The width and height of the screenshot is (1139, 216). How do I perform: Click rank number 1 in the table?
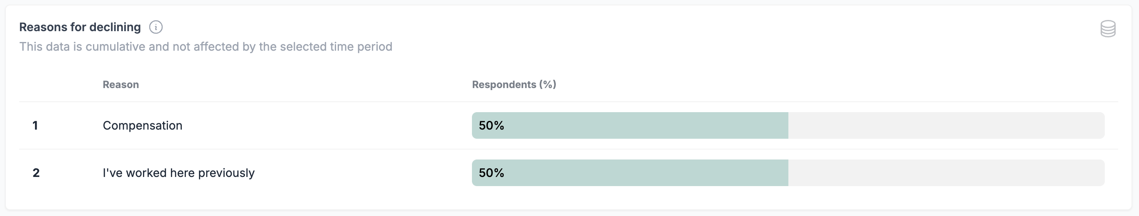tap(35, 125)
